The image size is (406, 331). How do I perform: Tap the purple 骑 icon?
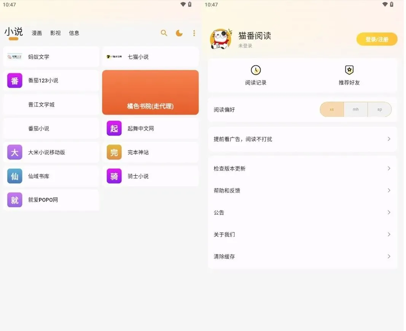pyautogui.click(x=114, y=176)
